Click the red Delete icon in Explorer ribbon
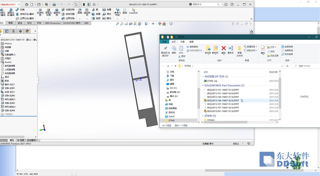320x176 pixels. (x=223, y=49)
